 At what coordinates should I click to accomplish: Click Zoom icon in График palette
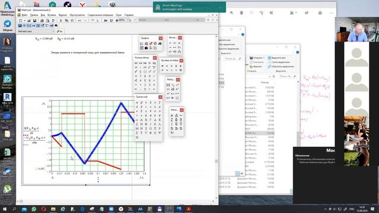[146, 44]
